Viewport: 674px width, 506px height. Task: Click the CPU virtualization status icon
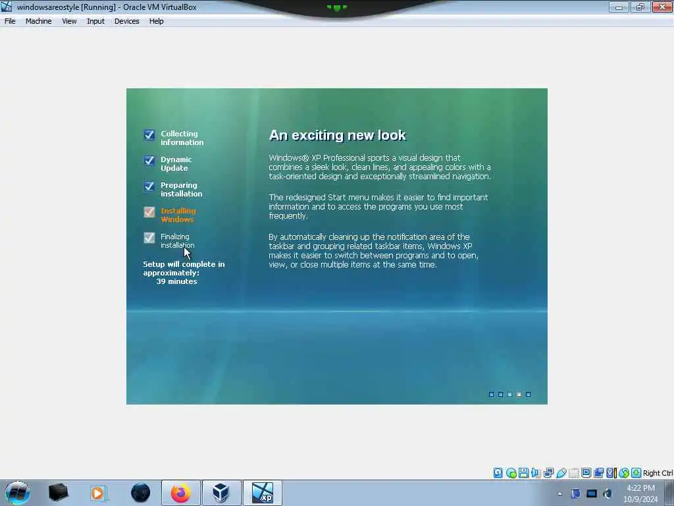611,473
